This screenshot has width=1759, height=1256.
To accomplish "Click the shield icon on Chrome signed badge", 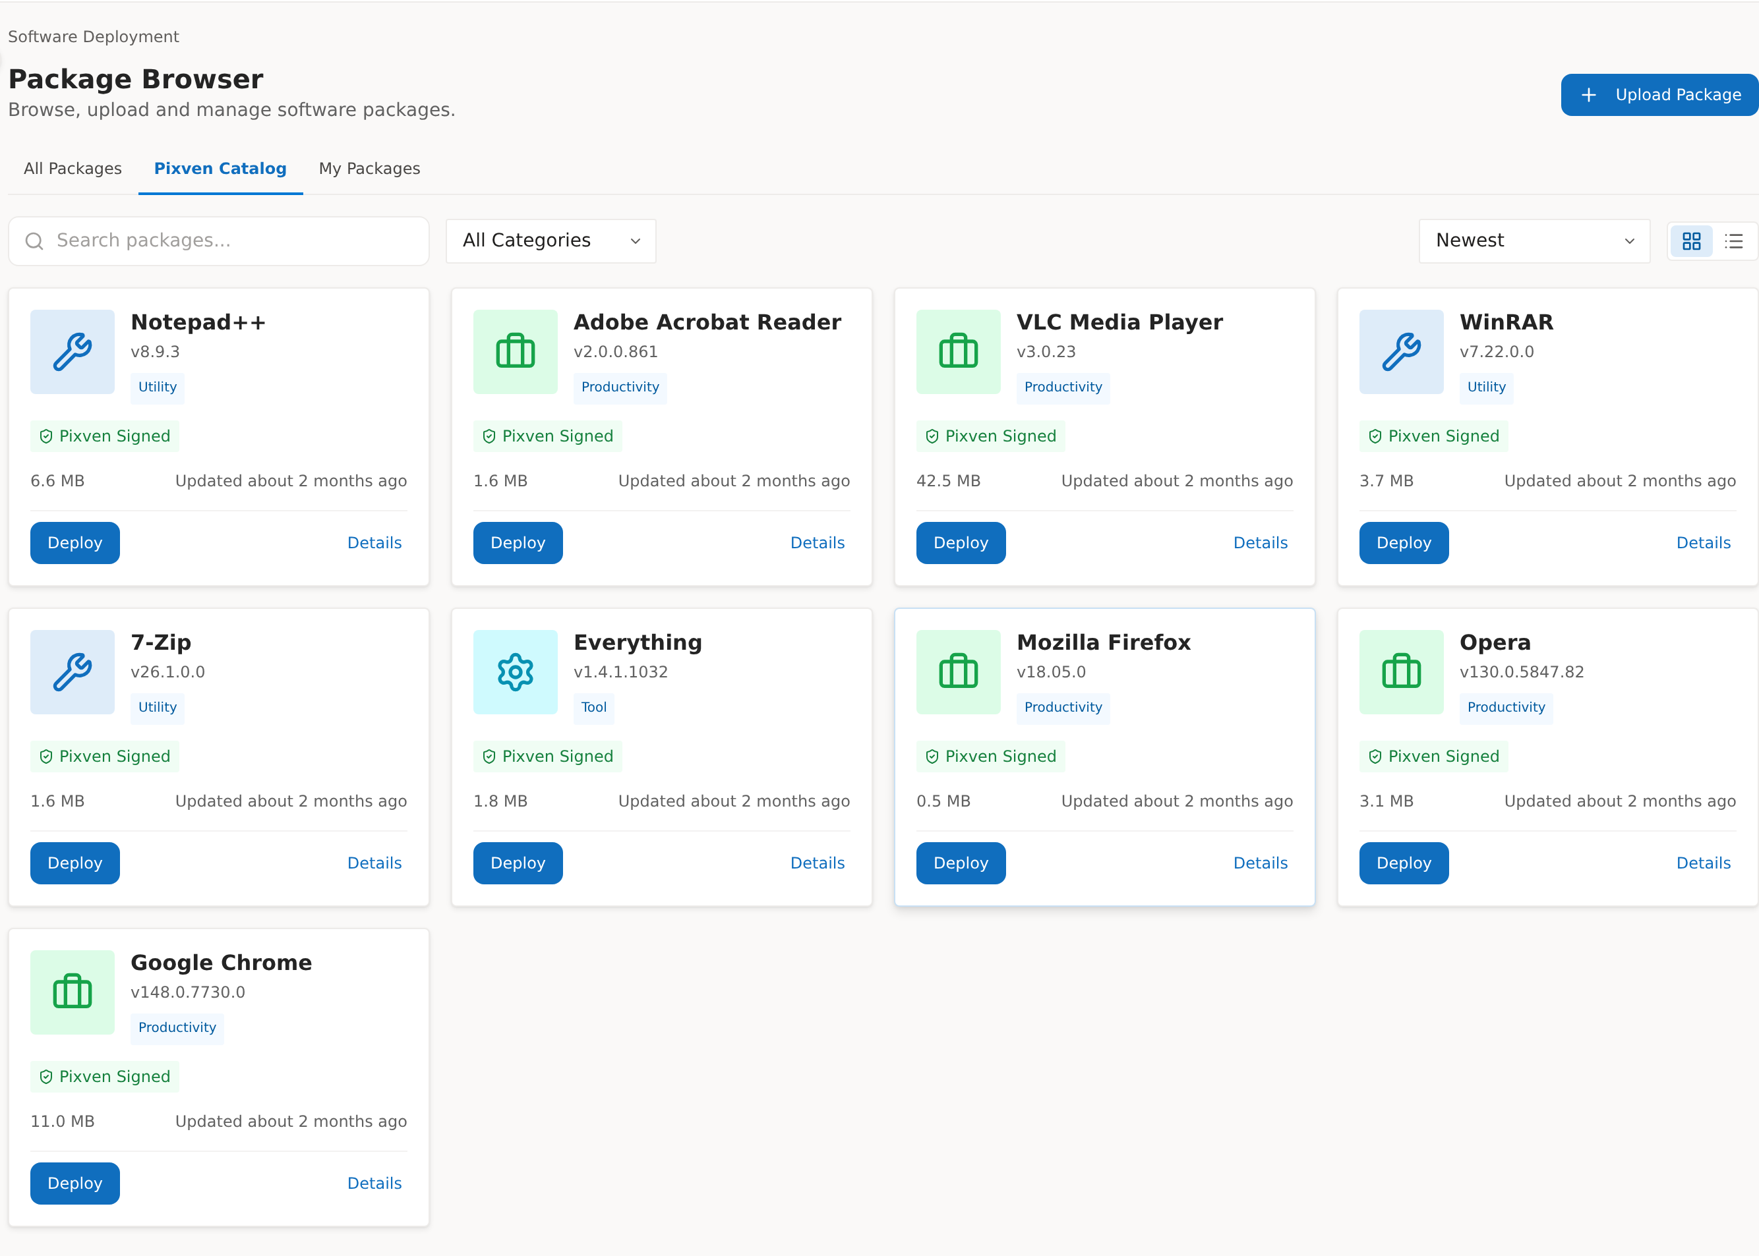I will [46, 1077].
